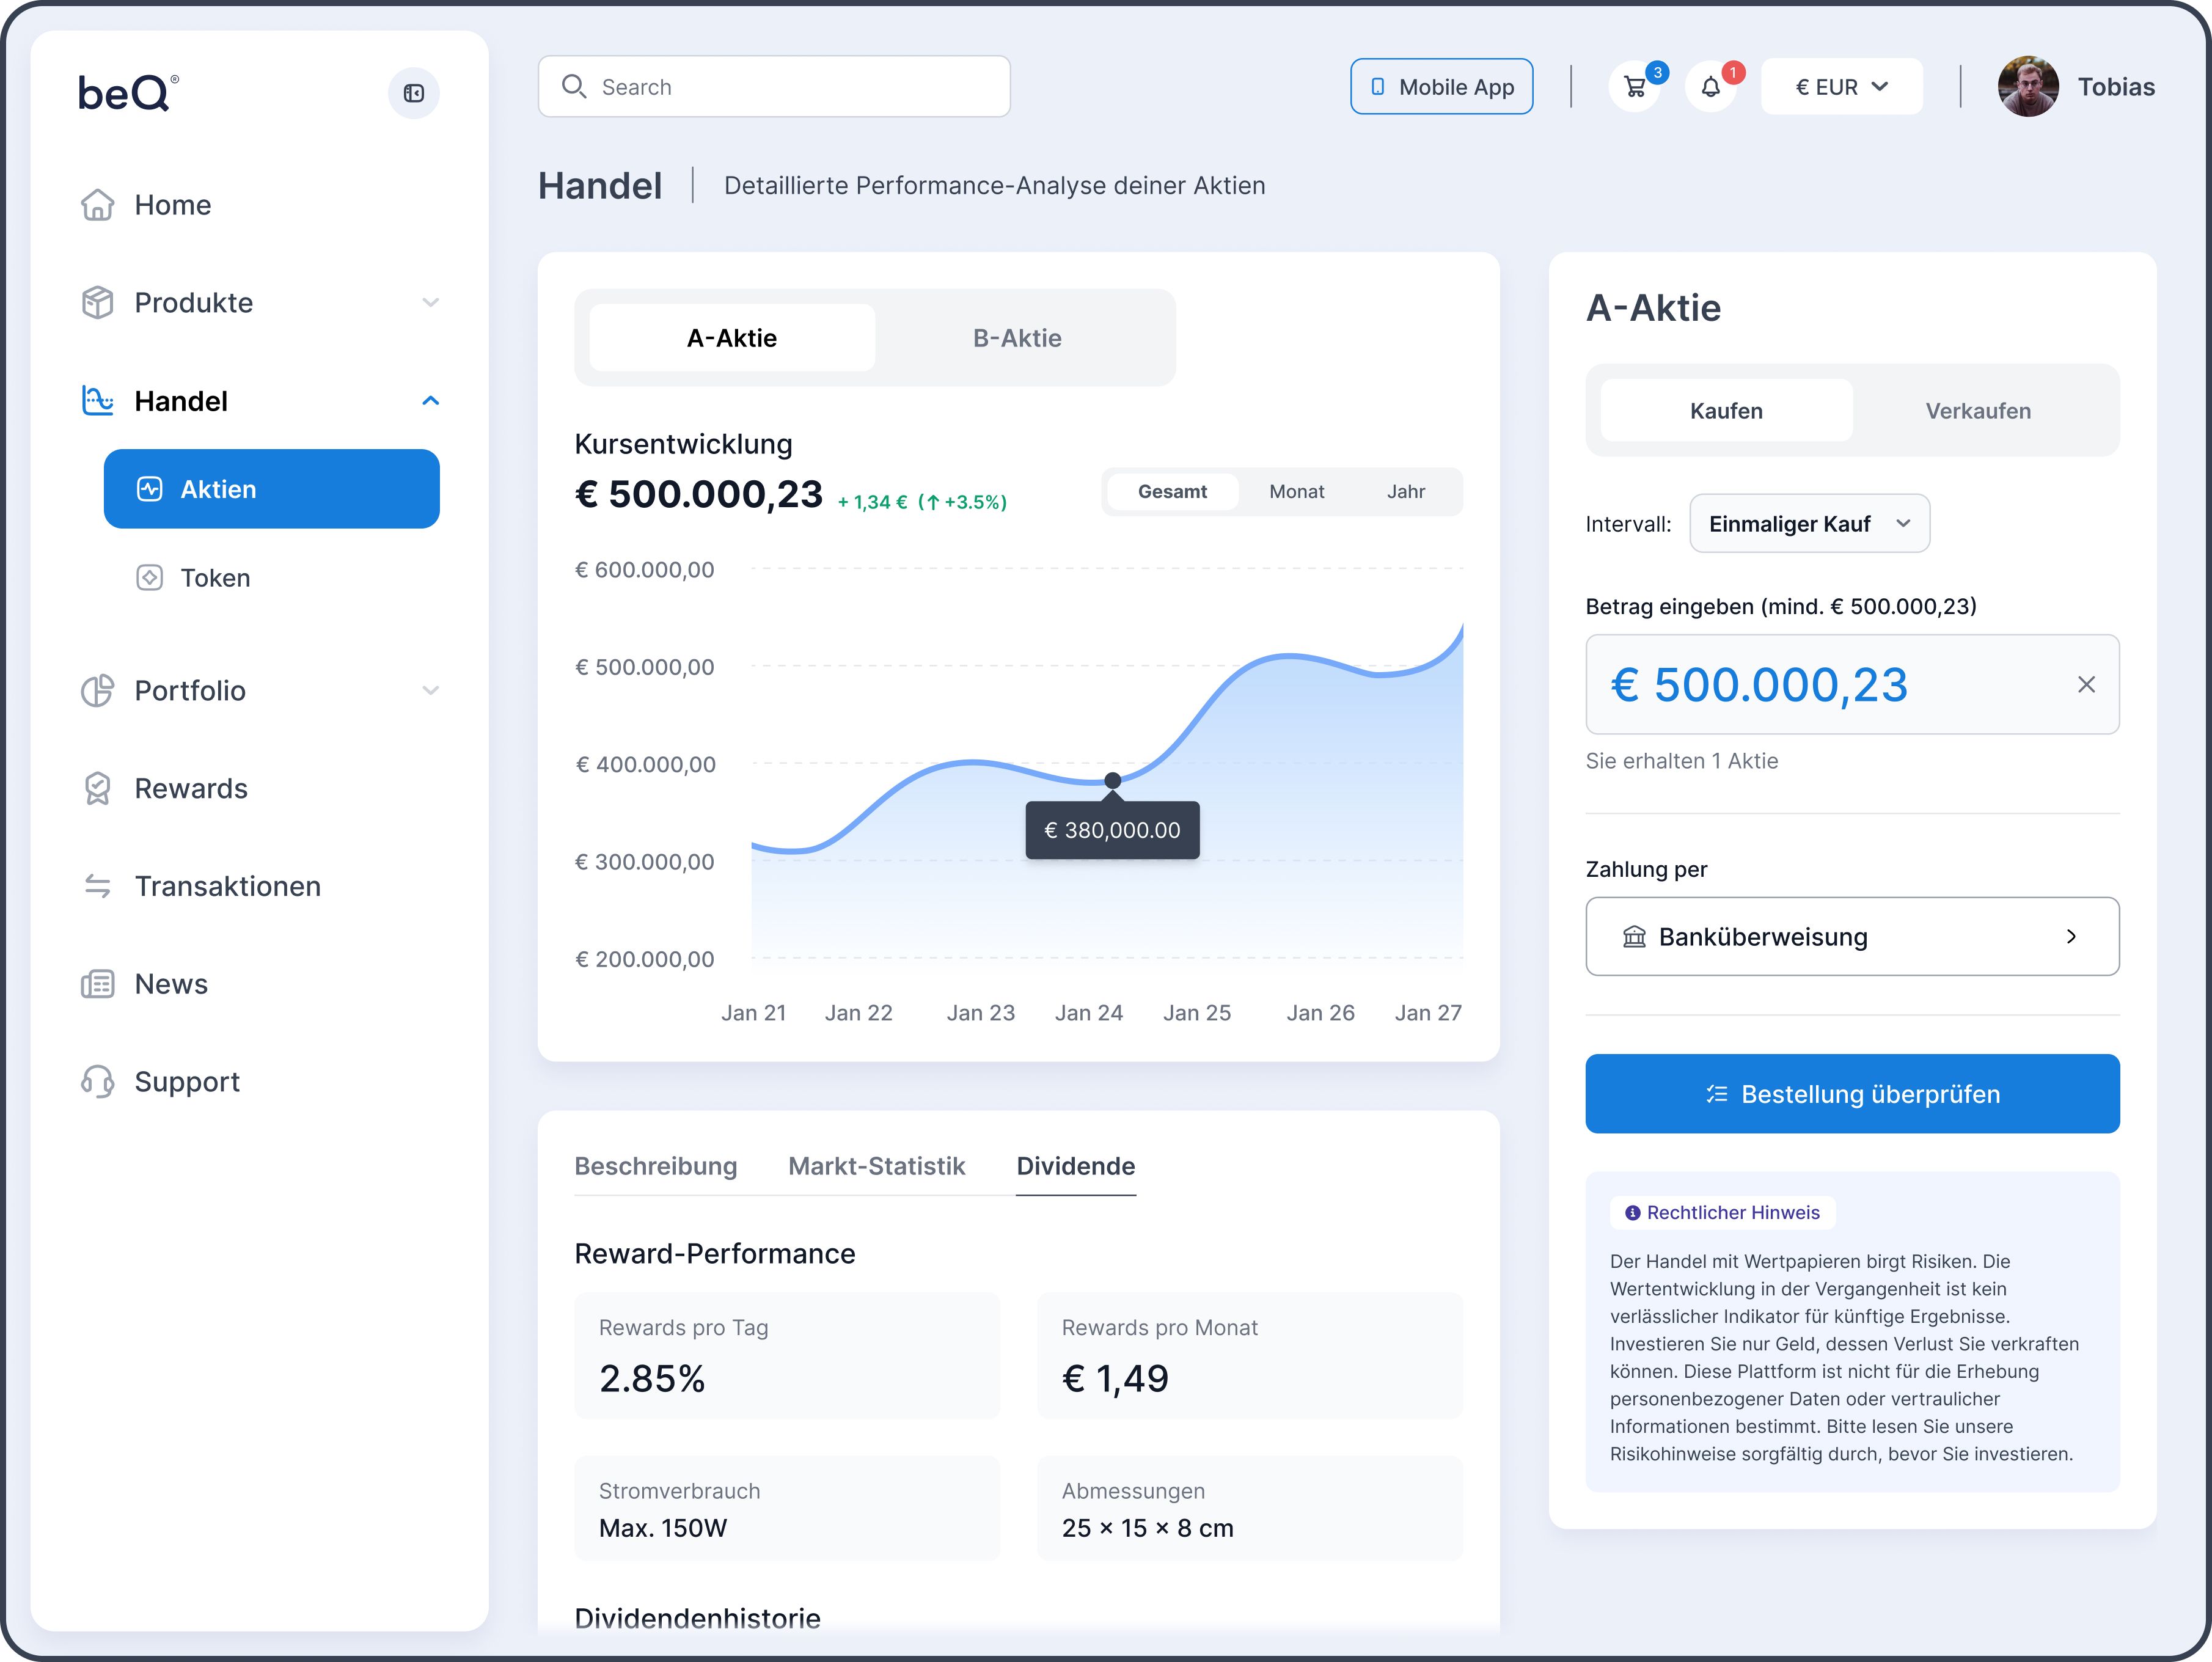This screenshot has height=1662, width=2212.
Task: Click the Support headset icon
Action: (x=97, y=1082)
